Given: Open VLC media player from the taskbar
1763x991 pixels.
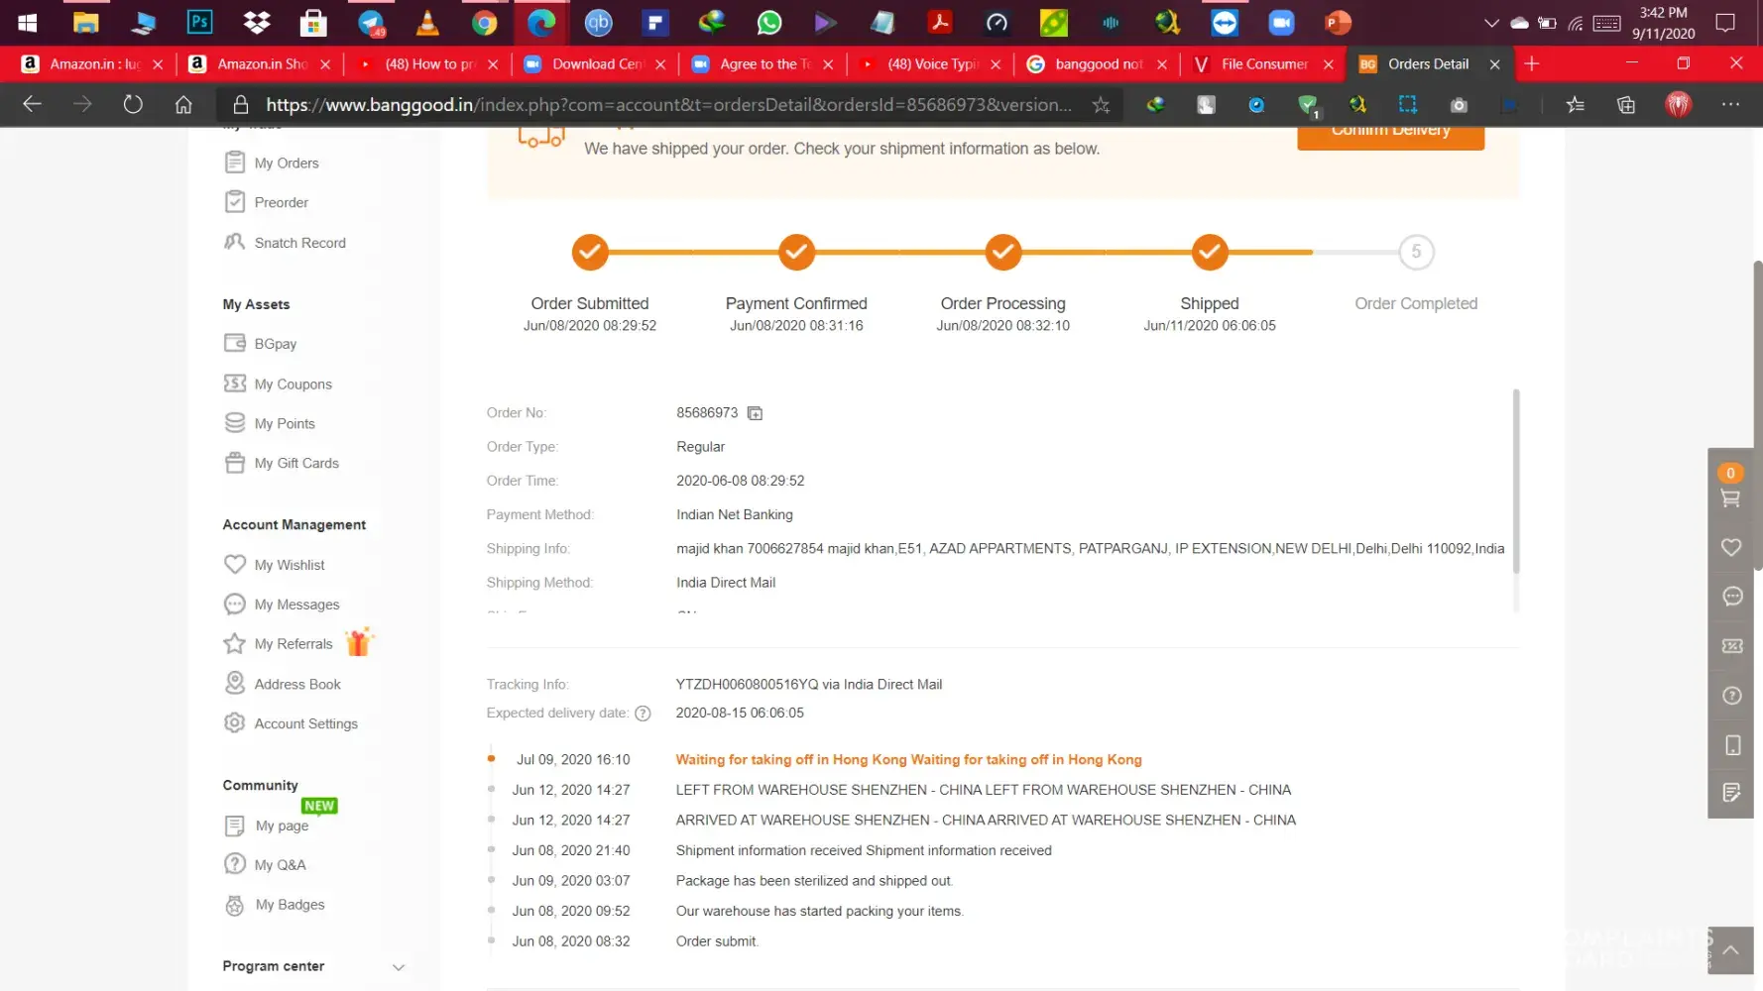Looking at the screenshot, I should point(427,23).
